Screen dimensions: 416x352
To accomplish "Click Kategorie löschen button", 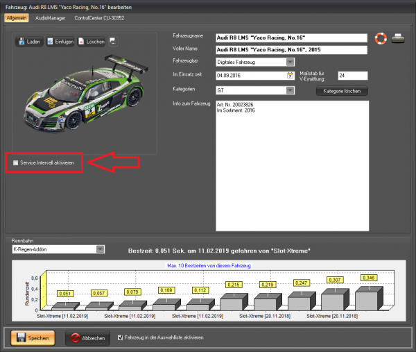I will 342,91.
